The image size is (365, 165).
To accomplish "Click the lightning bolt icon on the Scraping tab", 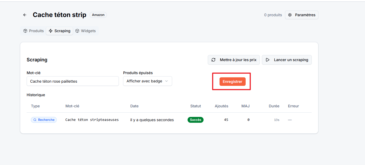I will [51, 31].
